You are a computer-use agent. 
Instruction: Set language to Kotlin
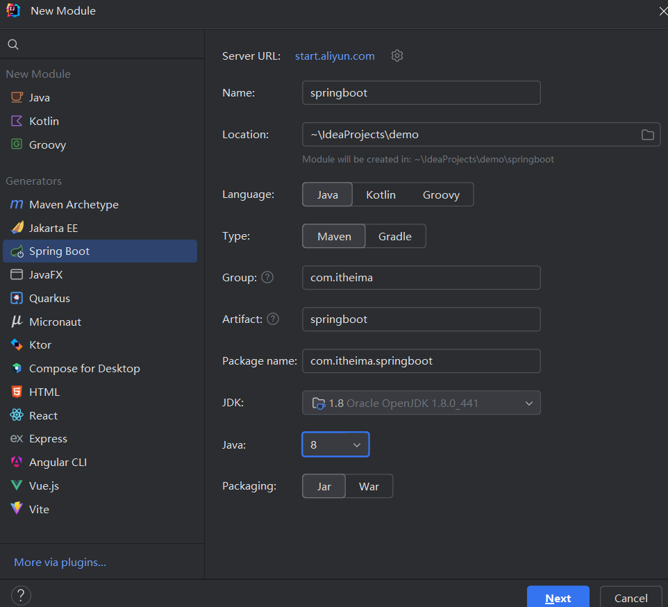tap(381, 194)
